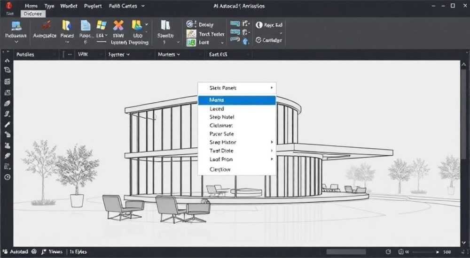Click the circle icon at left sidebar bottom
The image size is (470, 258).
pyautogui.click(x=7, y=177)
